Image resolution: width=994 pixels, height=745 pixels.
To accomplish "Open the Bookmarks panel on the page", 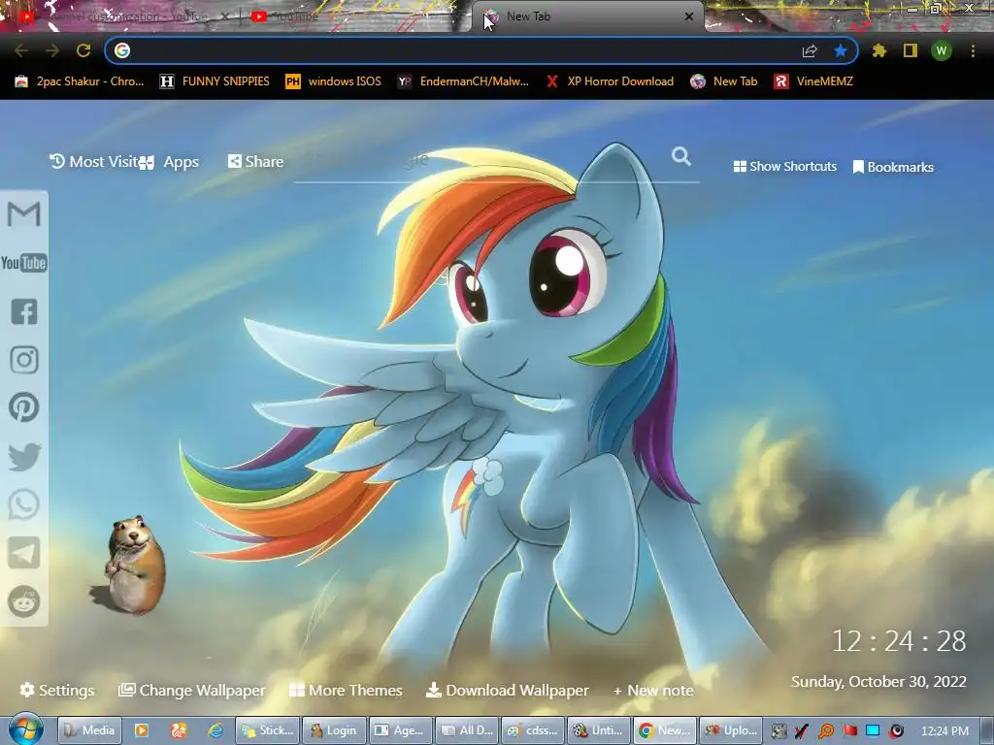I will coord(893,167).
